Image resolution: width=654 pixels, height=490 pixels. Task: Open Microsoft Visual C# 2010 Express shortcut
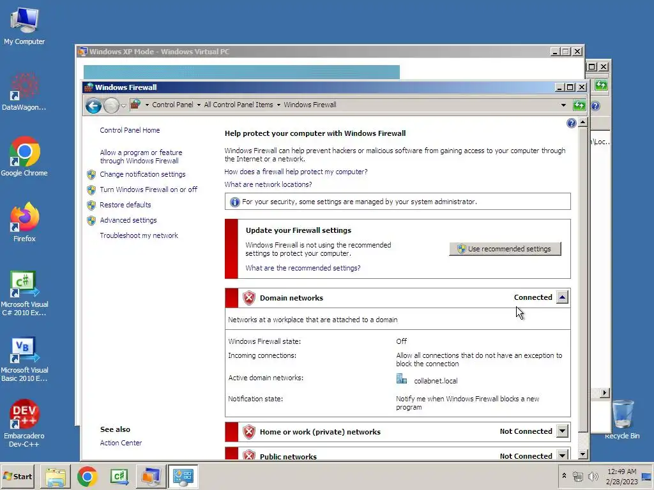(24, 293)
